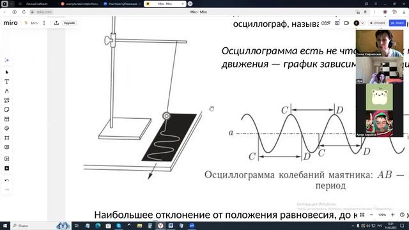Click the user avatar E in the header

click(x=357, y=23)
